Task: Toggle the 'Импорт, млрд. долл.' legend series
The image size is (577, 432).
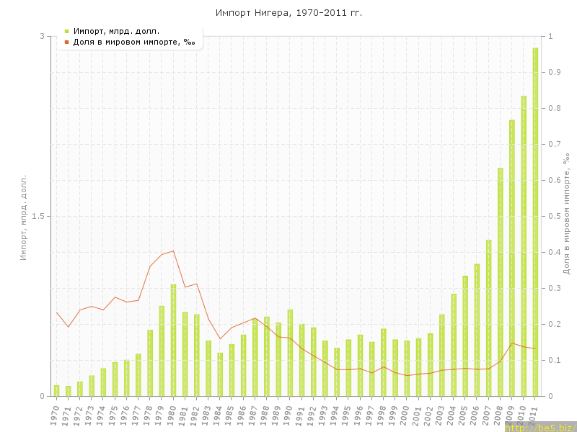Action: pyautogui.click(x=116, y=31)
